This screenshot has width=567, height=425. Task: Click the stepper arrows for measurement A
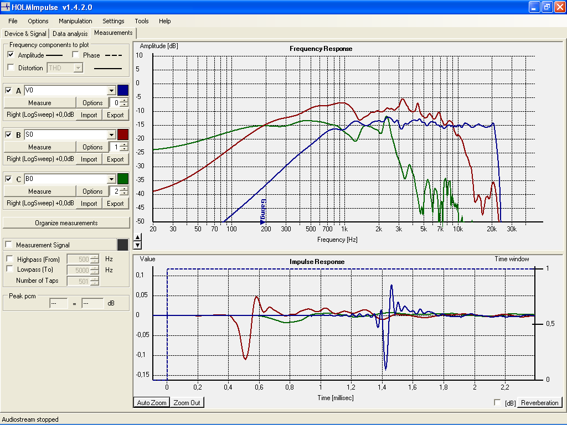click(x=124, y=102)
